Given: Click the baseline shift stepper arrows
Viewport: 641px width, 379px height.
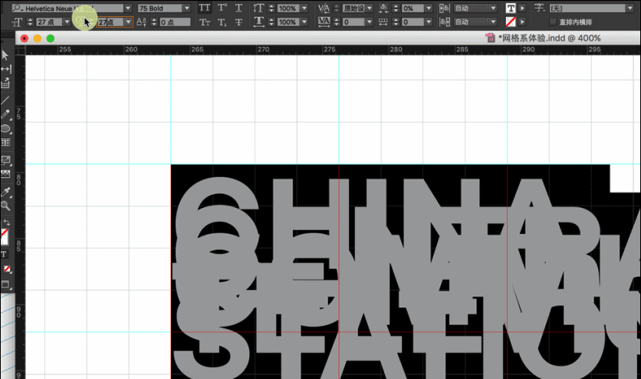Looking at the screenshot, I should 154,22.
